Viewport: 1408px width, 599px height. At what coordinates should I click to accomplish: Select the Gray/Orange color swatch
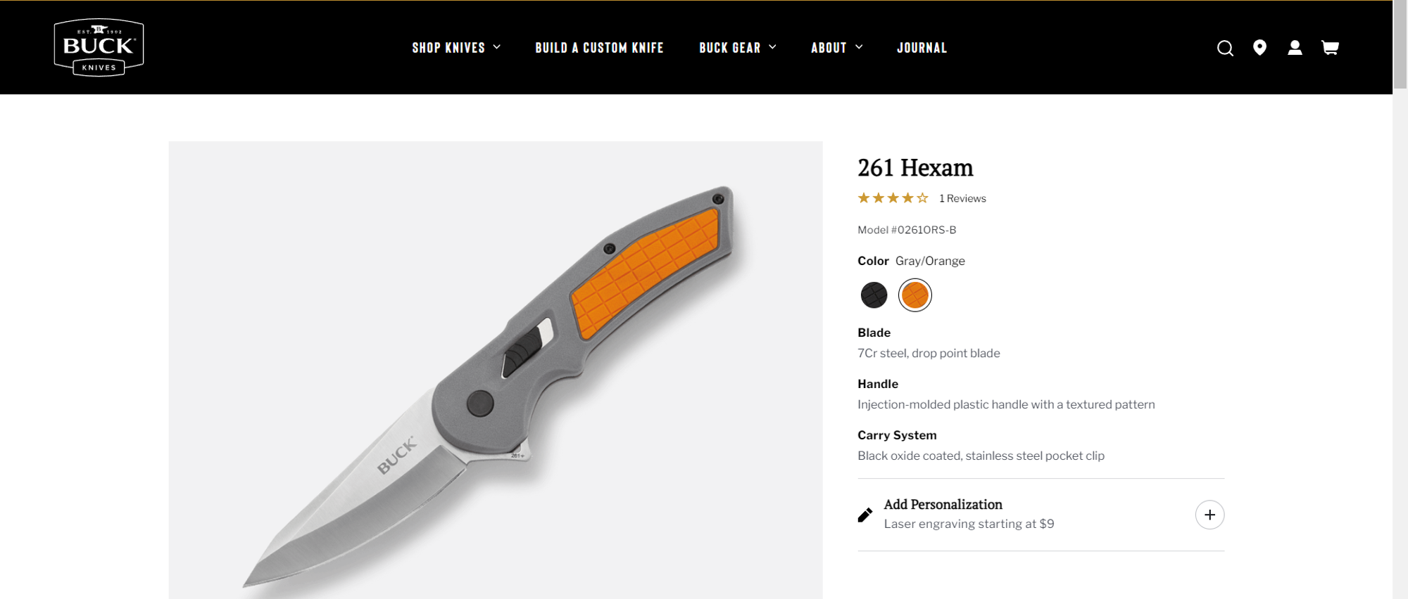point(914,295)
